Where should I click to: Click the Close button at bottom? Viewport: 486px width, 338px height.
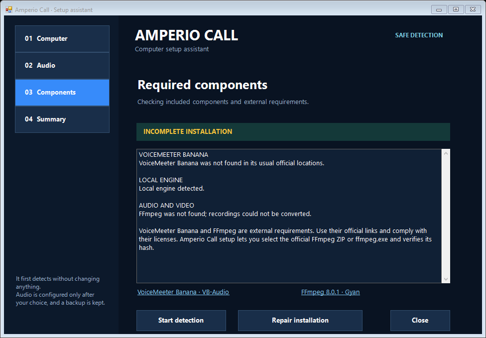pyautogui.click(x=420, y=321)
